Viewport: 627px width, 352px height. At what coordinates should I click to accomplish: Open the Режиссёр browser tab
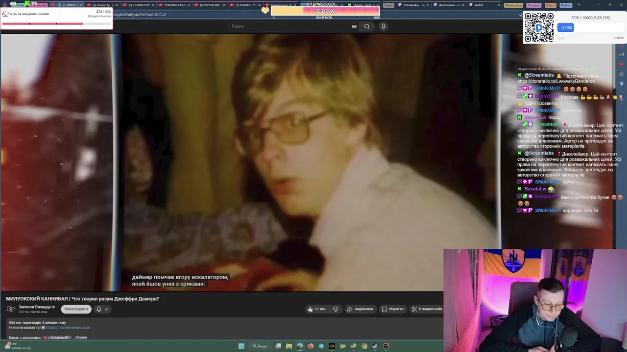(103, 5)
